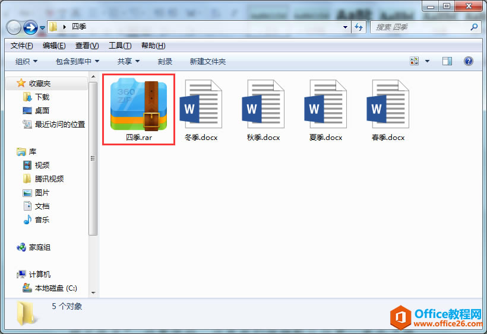Maximize the explorer window
The image size is (487, 334).
[x=446, y=6]
